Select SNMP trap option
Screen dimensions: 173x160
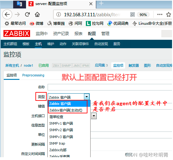click(x=69, y=143)
